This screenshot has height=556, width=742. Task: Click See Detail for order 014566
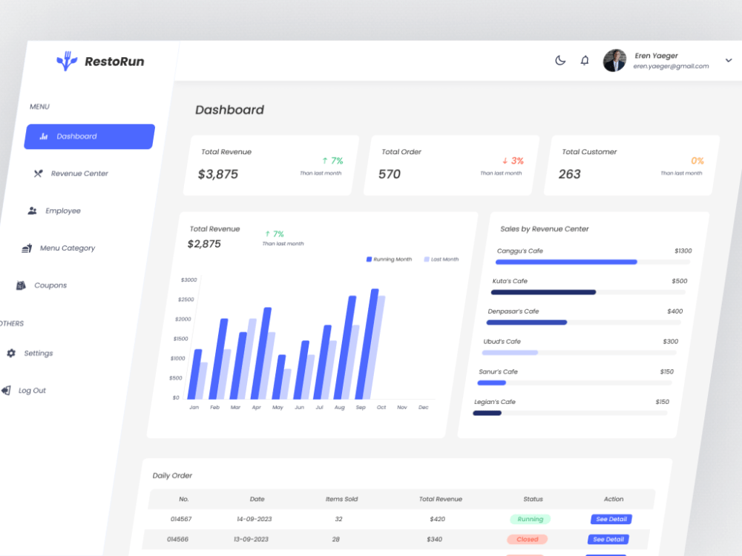(608, 540)
